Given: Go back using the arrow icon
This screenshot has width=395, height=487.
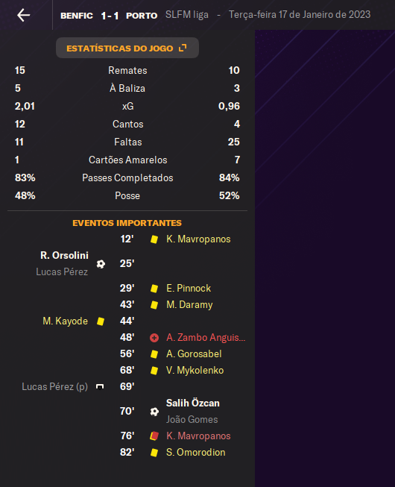Looking at the screenshot, I should pos(24,15).
